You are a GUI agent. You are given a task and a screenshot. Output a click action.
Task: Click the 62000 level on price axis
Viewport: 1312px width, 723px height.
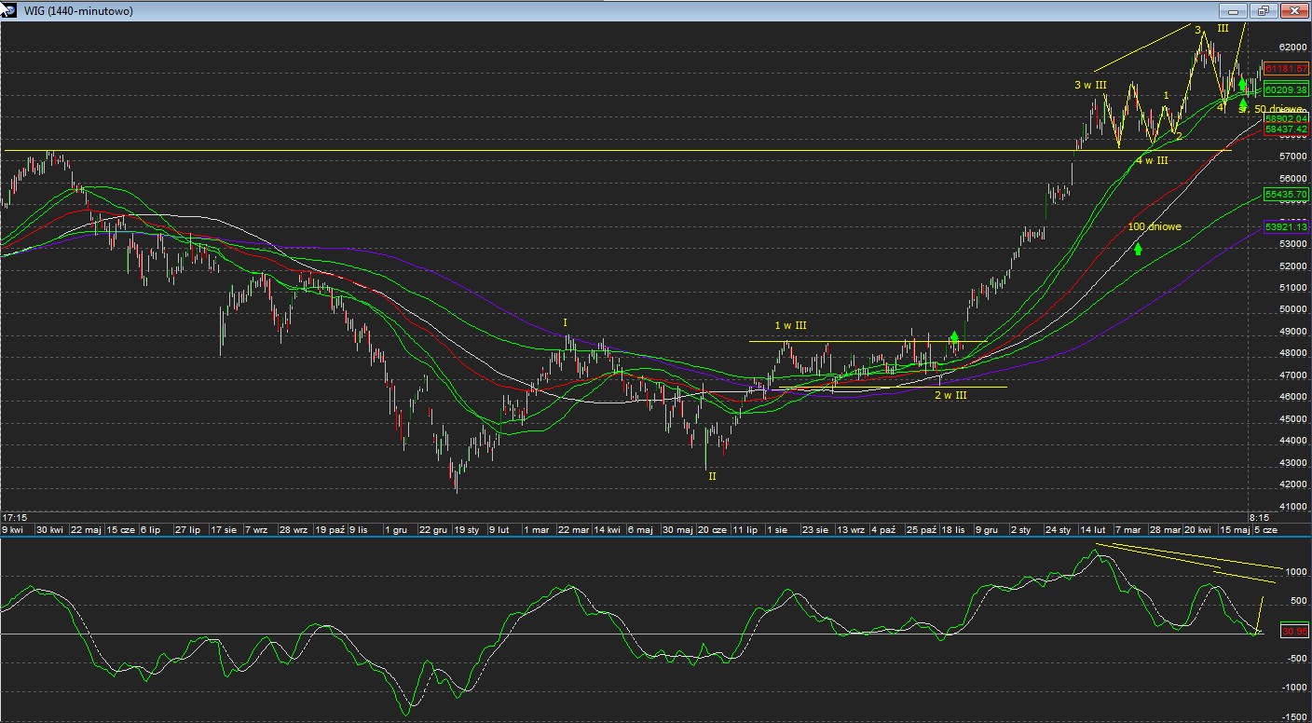1293,47
